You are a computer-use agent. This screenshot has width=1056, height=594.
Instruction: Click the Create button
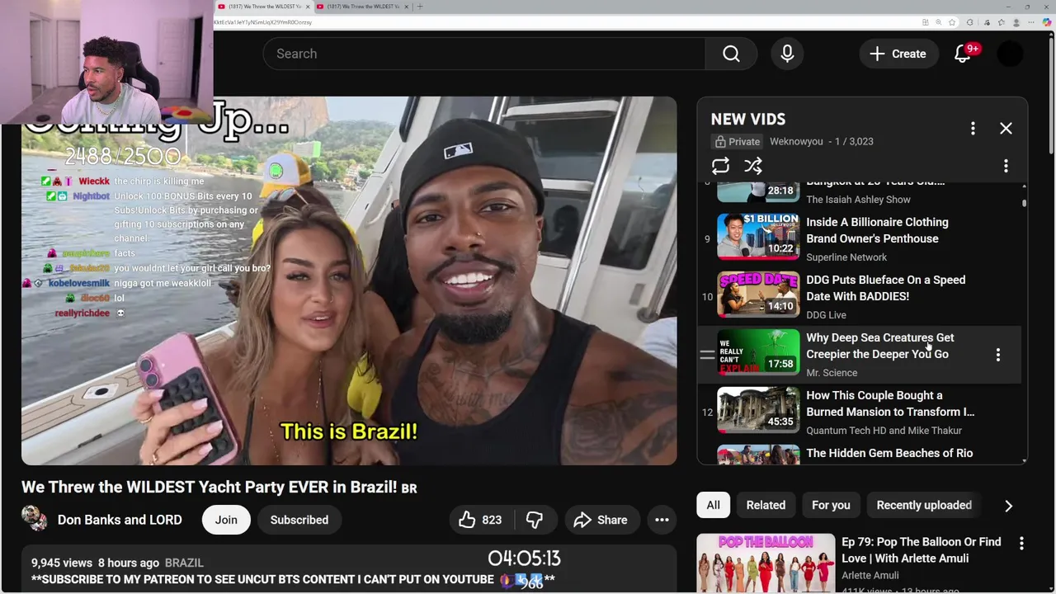[x=898, y=54]
